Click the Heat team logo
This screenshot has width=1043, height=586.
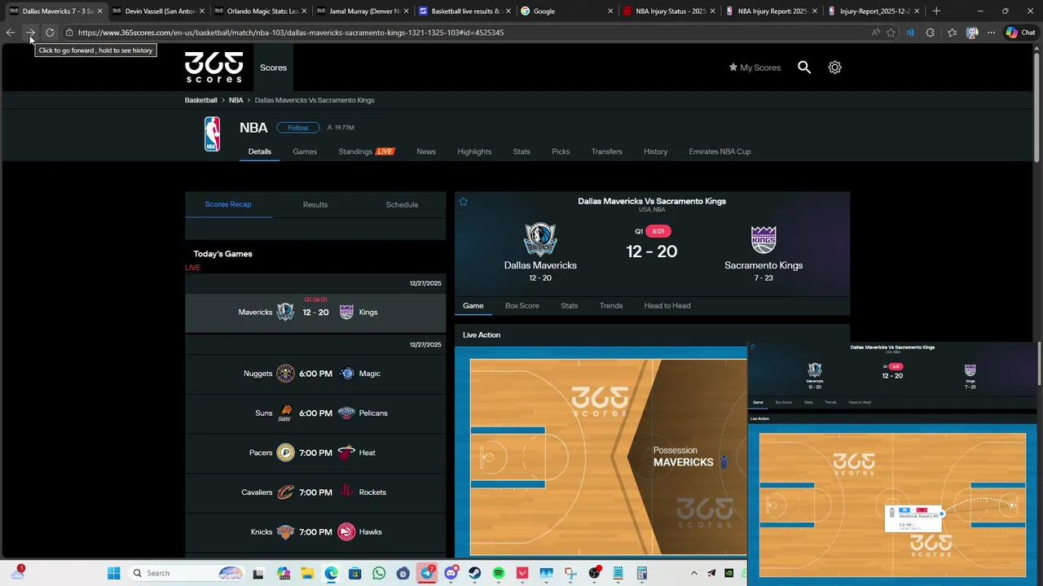click(346, 453)
